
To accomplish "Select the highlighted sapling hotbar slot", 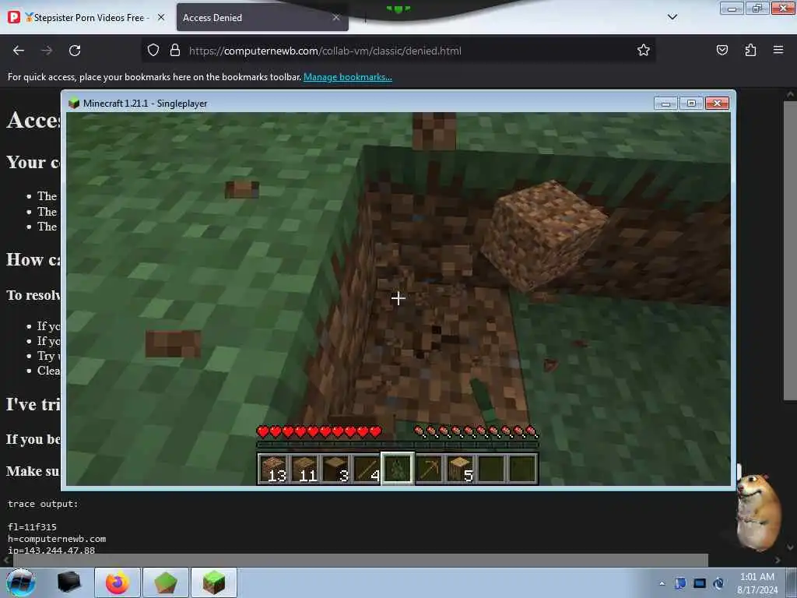I will point(398,468).
